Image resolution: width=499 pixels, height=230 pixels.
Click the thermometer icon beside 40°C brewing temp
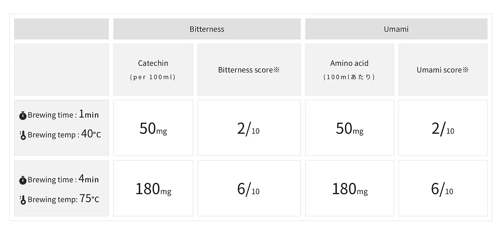23,135
